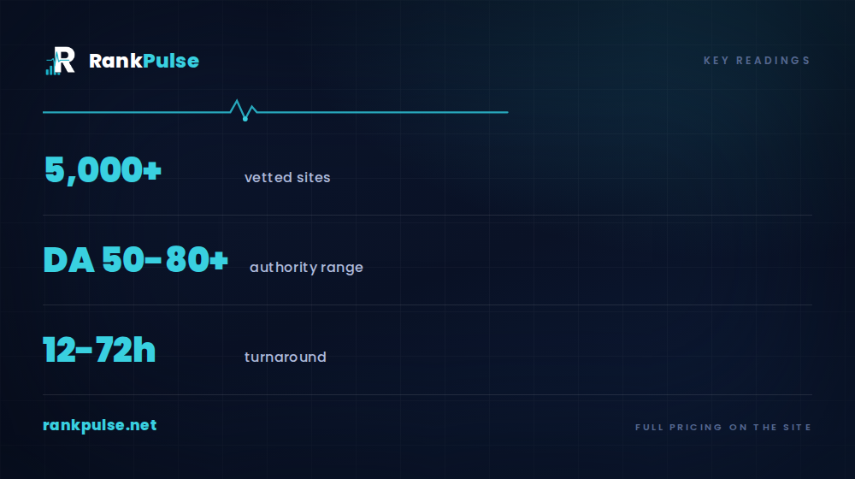
Task: Click the teal pulse line's left segment
Action: [136, 112]
